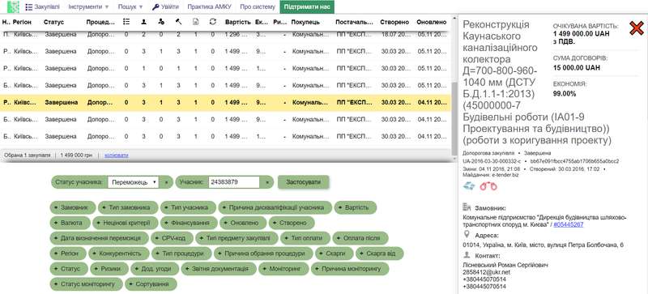Open the Про систему page
This screenshot has height=294, width=648.
pyautogui.click(x=257, y=7)
